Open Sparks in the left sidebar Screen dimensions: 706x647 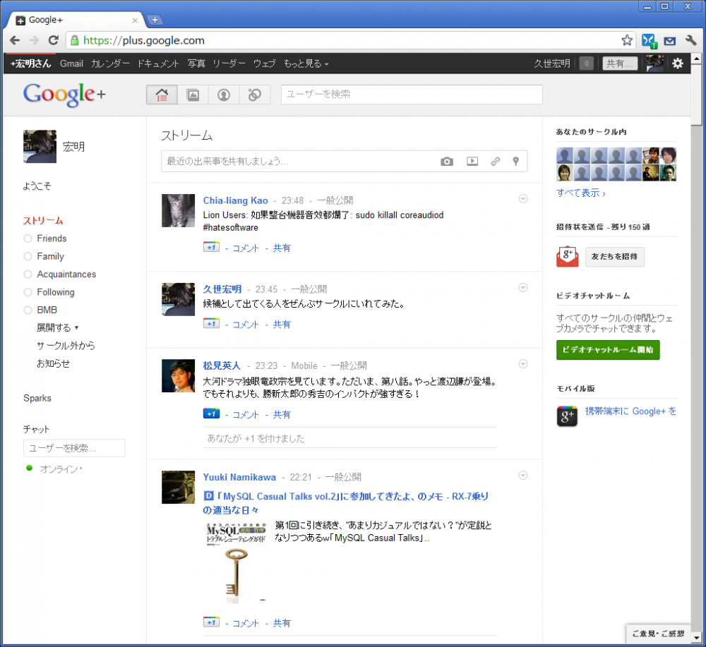37,398
